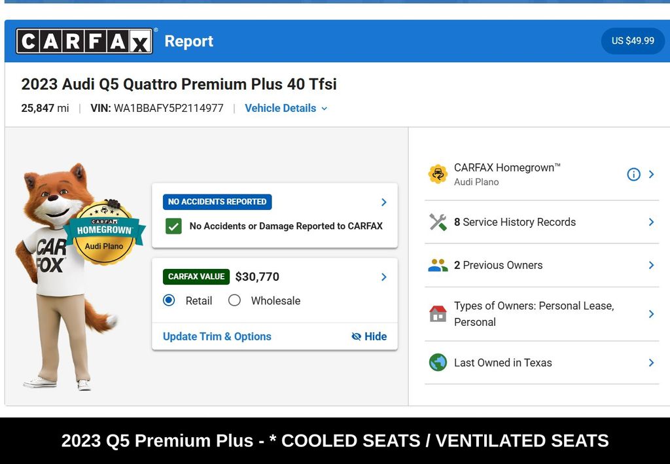The width and height of the screenshot is (670, 464).
Task: Open the CARFAX Homegrown info icon
Action: pyautogui.click(x=633, y=174)
